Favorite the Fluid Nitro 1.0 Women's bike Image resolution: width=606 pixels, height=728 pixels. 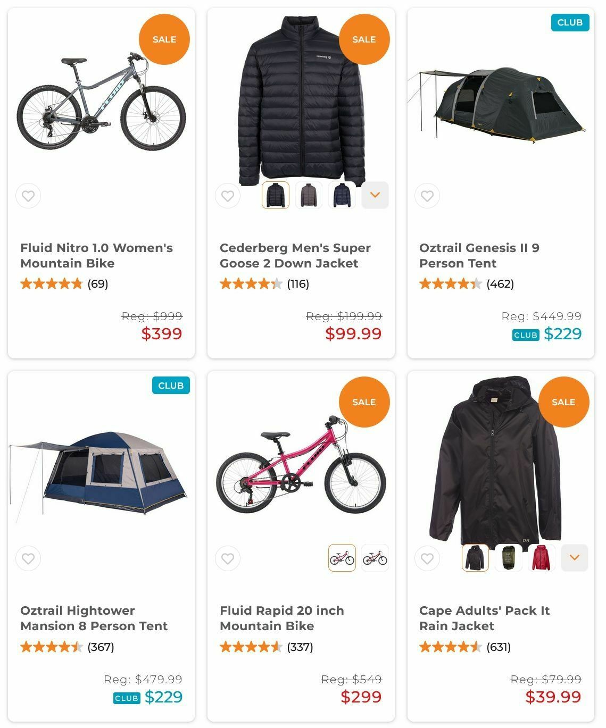click(x=28, y=196)
